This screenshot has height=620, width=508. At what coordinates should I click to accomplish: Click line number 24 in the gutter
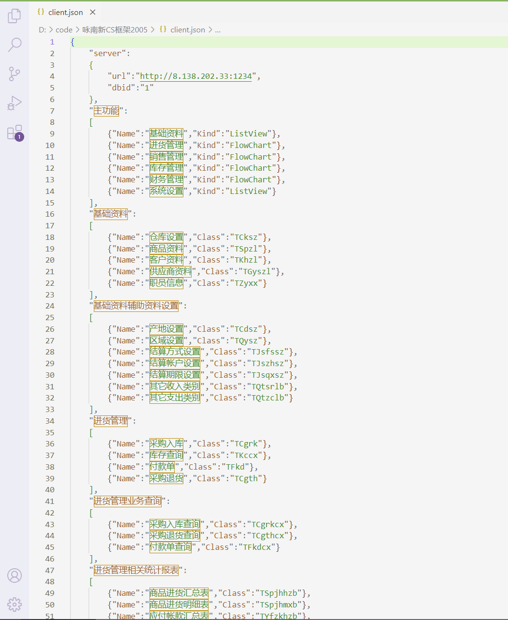[x=50, y=306]
